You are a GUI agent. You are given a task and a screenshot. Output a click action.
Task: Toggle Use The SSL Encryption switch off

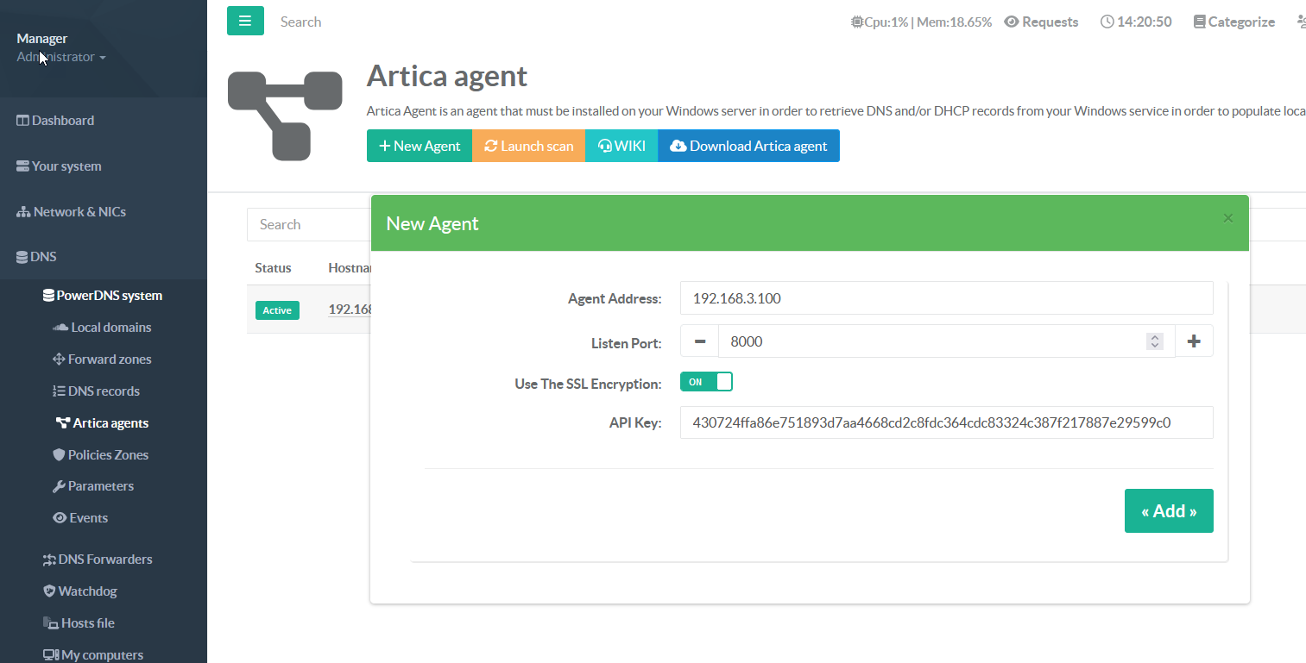(706, 382)
